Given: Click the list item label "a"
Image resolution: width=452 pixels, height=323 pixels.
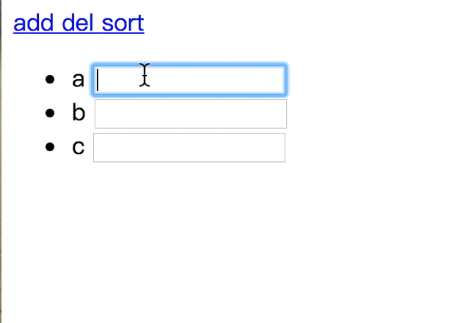Looking at the screenshot, I should click(78, 79).
